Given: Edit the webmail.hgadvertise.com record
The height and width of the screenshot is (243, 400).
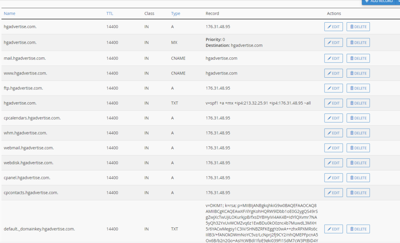Looking at the screenshot, I should click(x=333, y=148).
